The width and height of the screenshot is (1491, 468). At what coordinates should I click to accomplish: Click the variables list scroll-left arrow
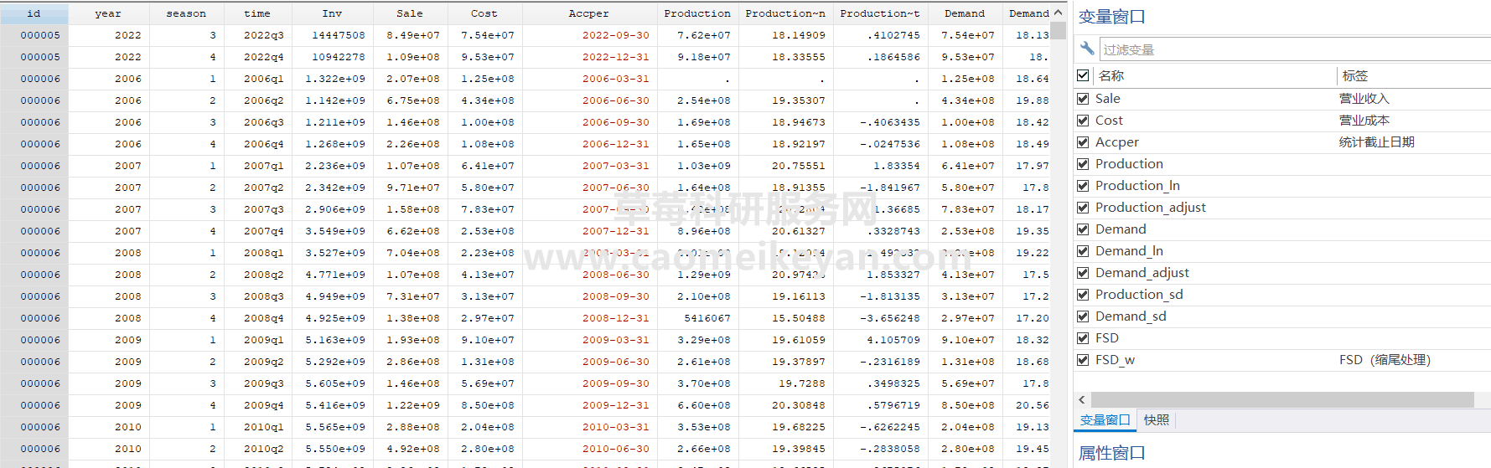[1082, 399]
